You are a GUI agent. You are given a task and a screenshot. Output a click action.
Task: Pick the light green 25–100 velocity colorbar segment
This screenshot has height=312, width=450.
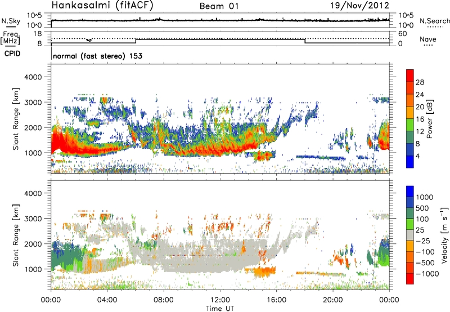(410, 224)
